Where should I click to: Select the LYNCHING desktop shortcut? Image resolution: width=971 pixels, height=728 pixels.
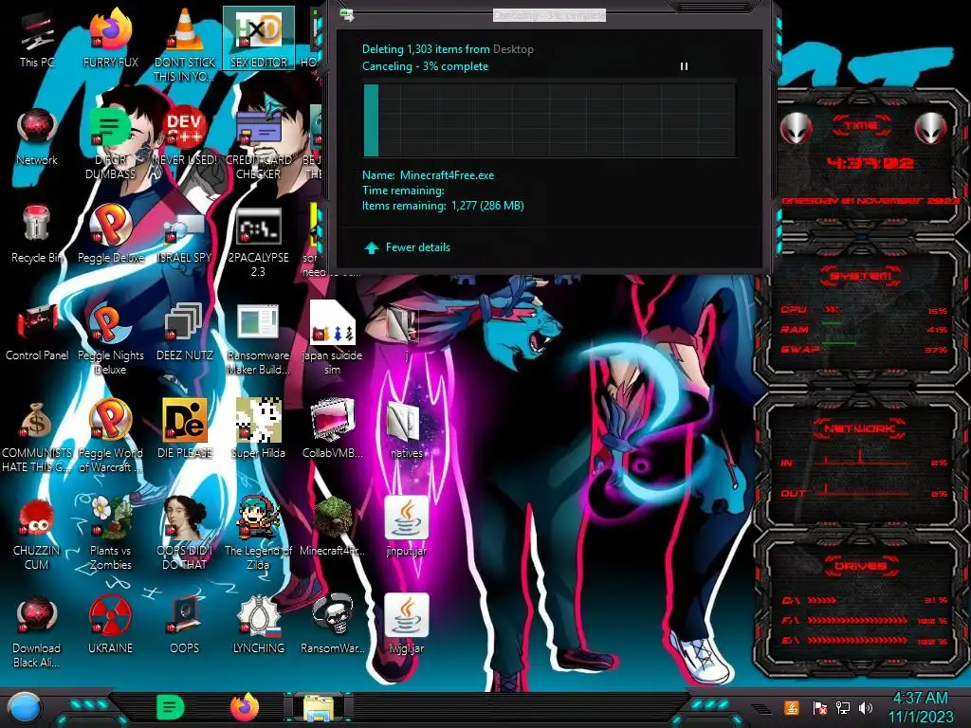(258, 626)
